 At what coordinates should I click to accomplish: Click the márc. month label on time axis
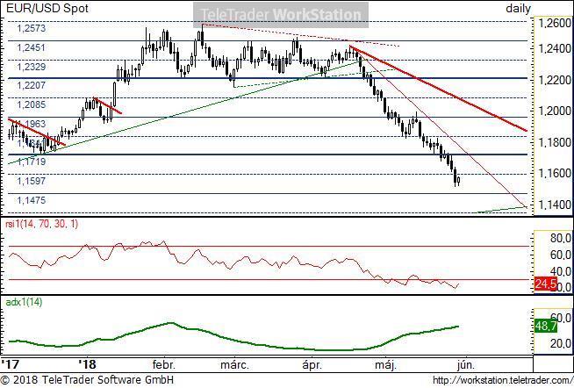click(234, 364)
